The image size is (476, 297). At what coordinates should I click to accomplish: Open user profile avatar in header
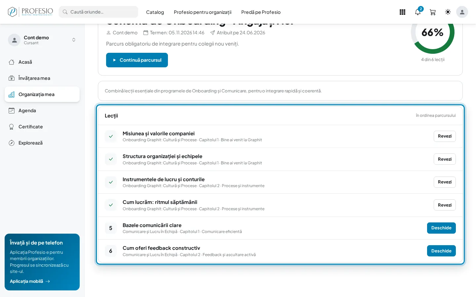point(462,12)
